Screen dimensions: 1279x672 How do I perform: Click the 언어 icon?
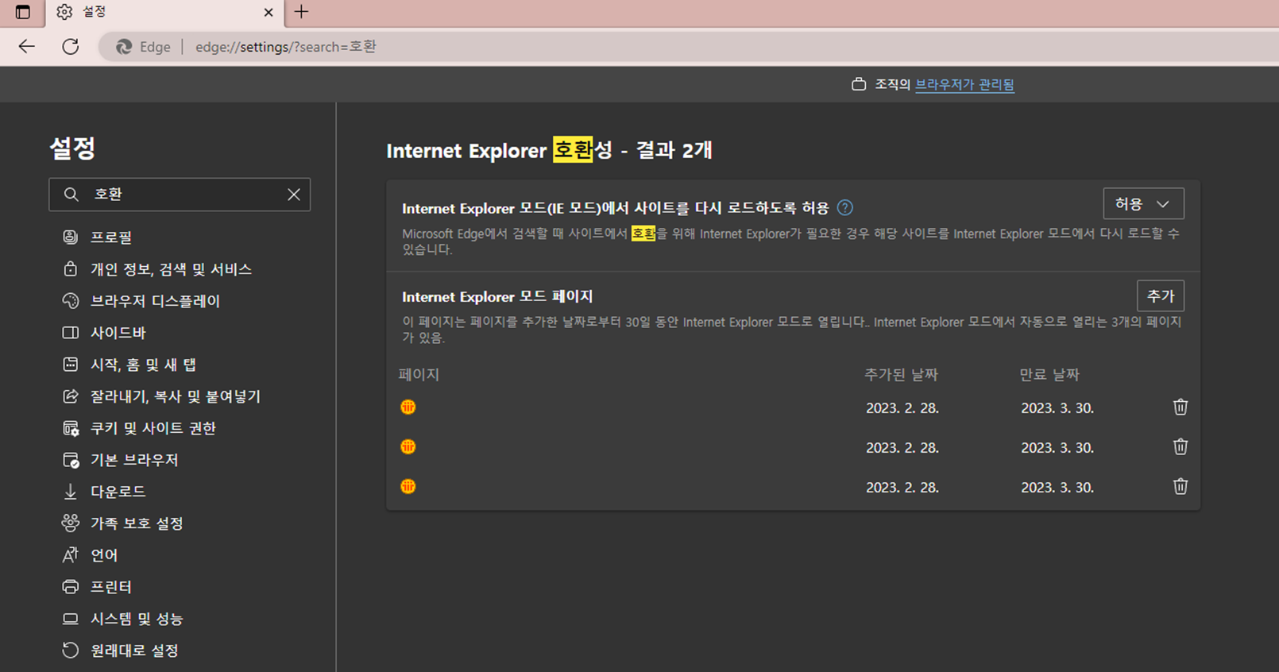pos(71,555)
